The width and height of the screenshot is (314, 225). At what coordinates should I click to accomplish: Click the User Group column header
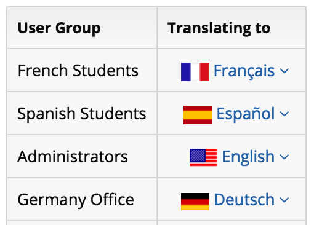(59, 28)
